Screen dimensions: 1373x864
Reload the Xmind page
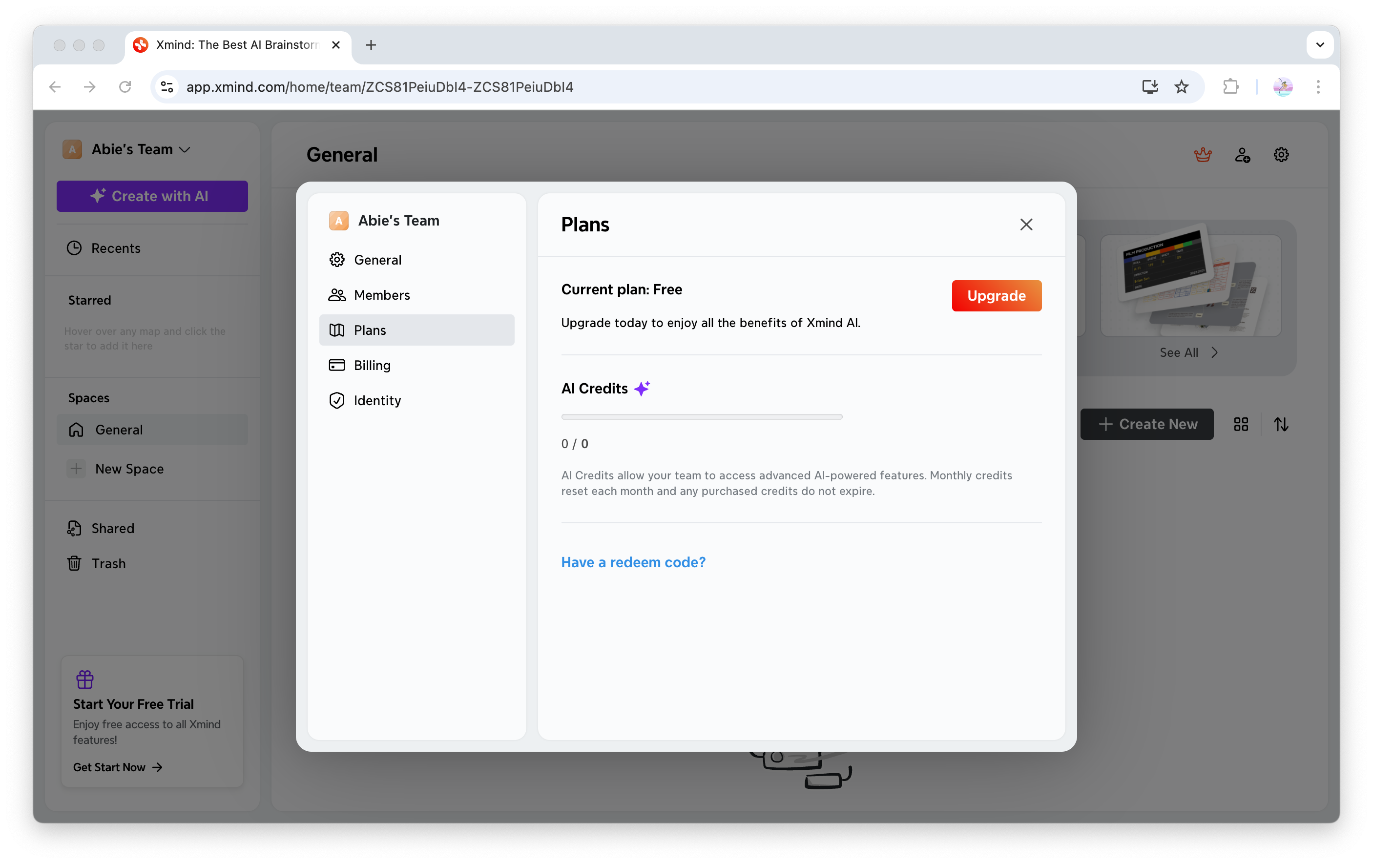[x=125, y=86]
